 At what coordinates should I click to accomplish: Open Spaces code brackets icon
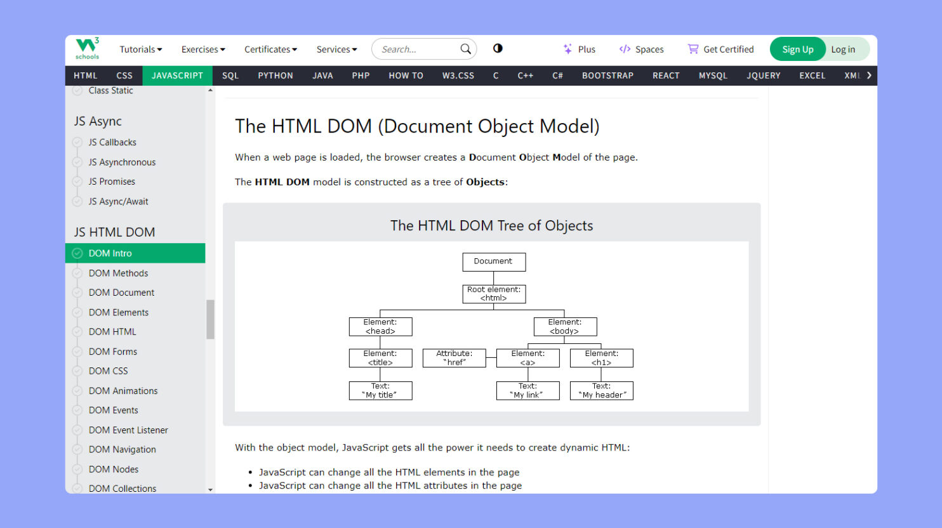pos(625,49)
